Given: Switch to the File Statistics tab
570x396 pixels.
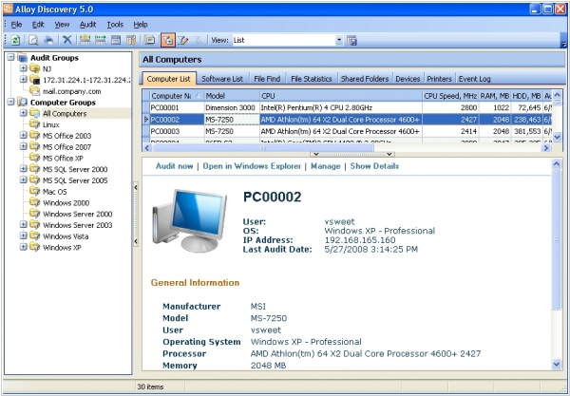Looking at the screenshot, I should click(x=312, y=79).
